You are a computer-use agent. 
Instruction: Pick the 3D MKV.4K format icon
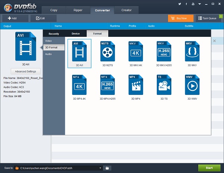pyautogui.click(x=136, y=51)
